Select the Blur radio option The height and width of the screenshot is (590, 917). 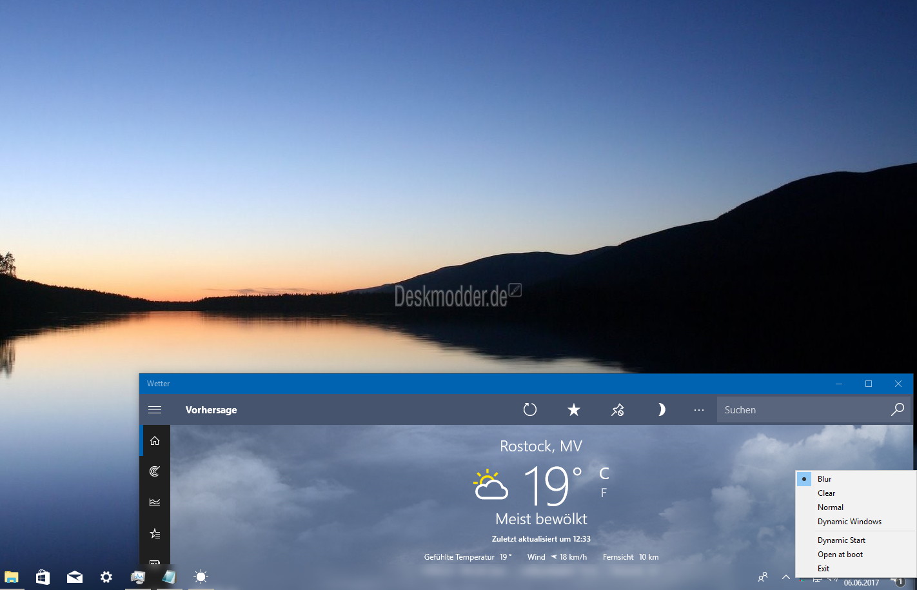click(856, 478)
